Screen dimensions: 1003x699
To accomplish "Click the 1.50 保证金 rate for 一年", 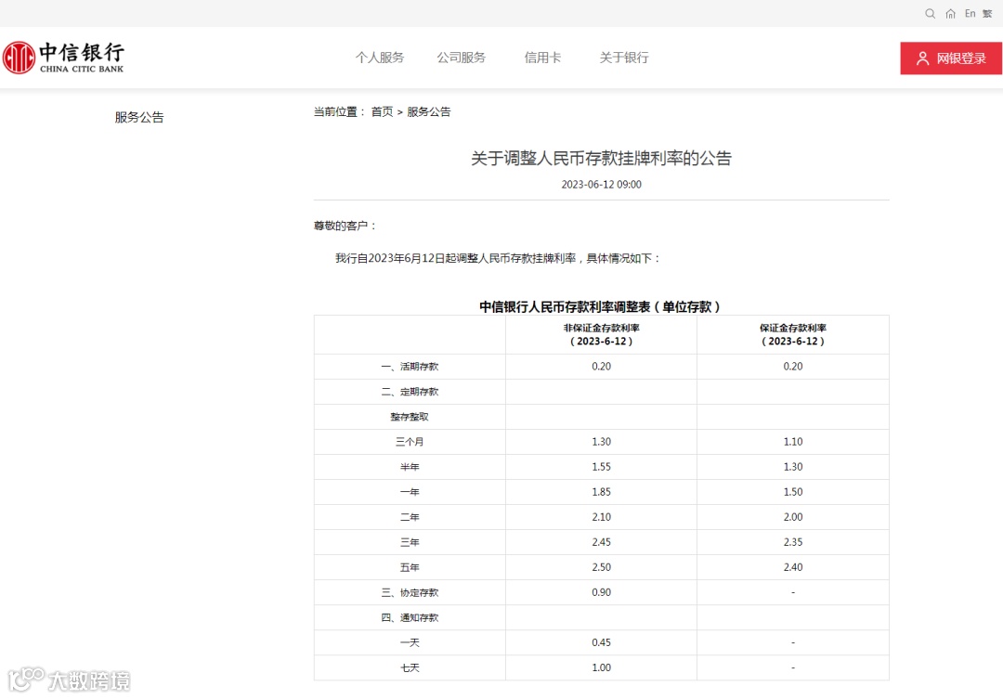I will [793, 492].
